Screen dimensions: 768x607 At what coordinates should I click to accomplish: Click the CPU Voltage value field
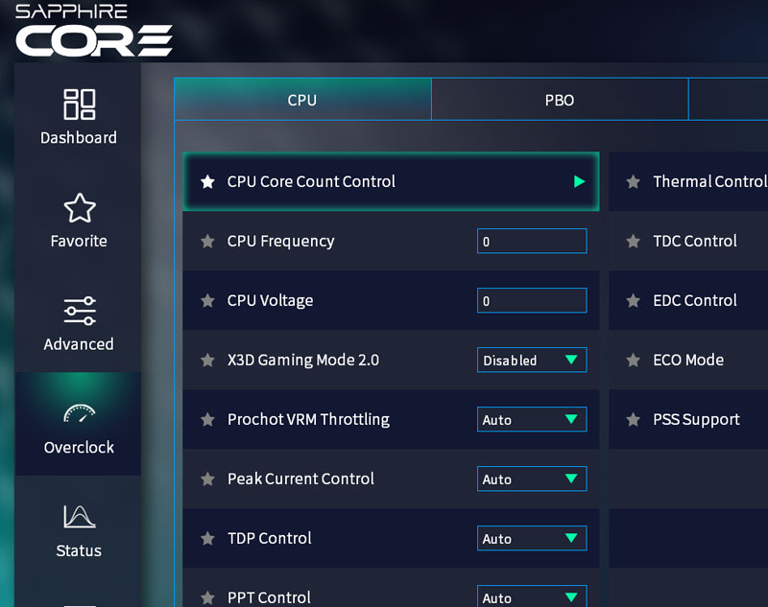pyautogui.click(x=532, y=301)
